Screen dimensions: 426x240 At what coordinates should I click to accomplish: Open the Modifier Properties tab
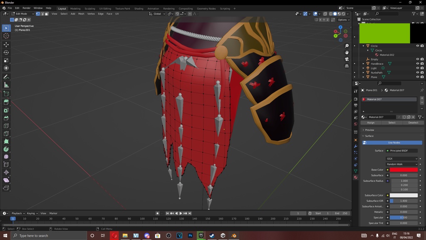[x=356, y=145]
